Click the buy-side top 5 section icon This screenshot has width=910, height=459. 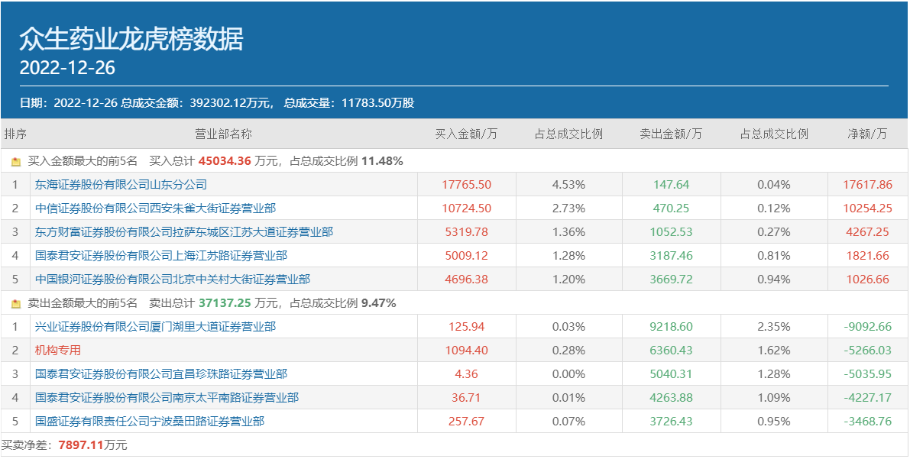(x=16, y=162)
